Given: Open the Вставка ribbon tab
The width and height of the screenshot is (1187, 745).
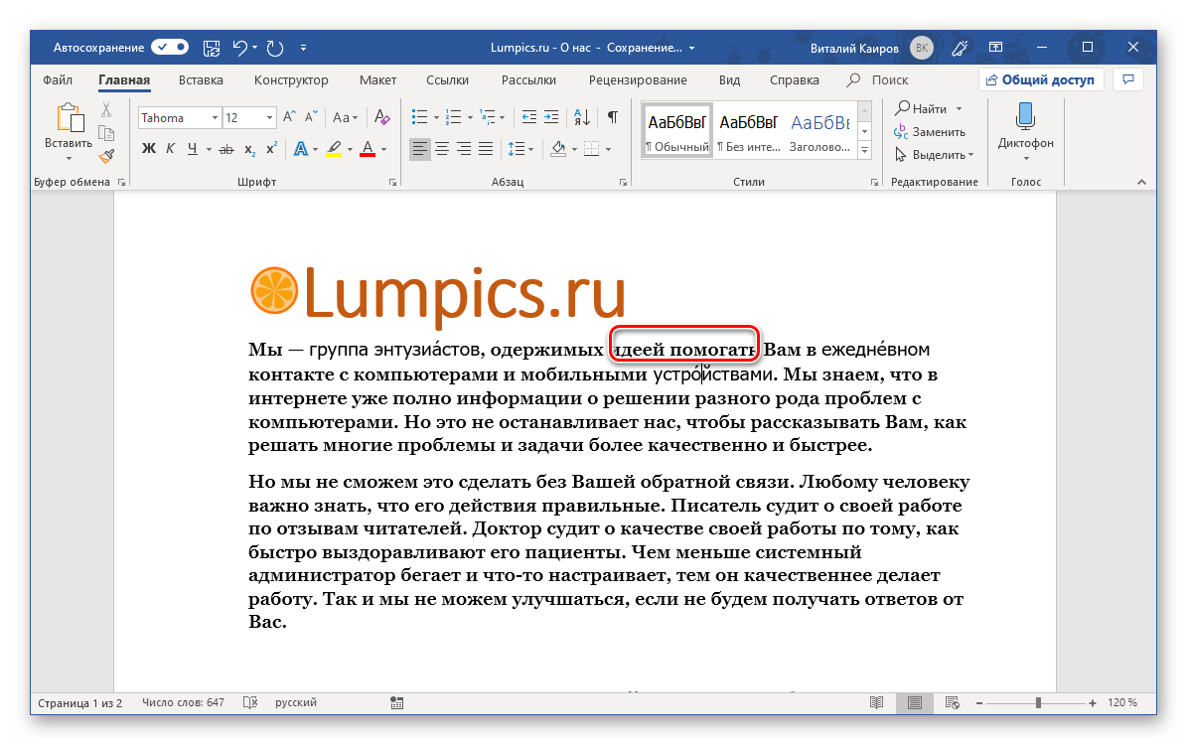Looking at the screenshot, I should (x=201, y=80).
